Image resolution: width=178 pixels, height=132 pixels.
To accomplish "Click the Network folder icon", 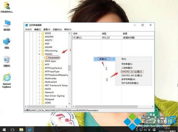I will click(43, 92).
